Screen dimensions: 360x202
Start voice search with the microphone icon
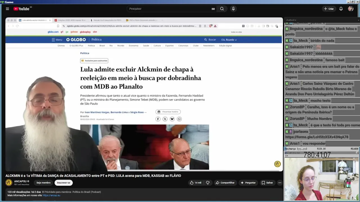[233, 9]
